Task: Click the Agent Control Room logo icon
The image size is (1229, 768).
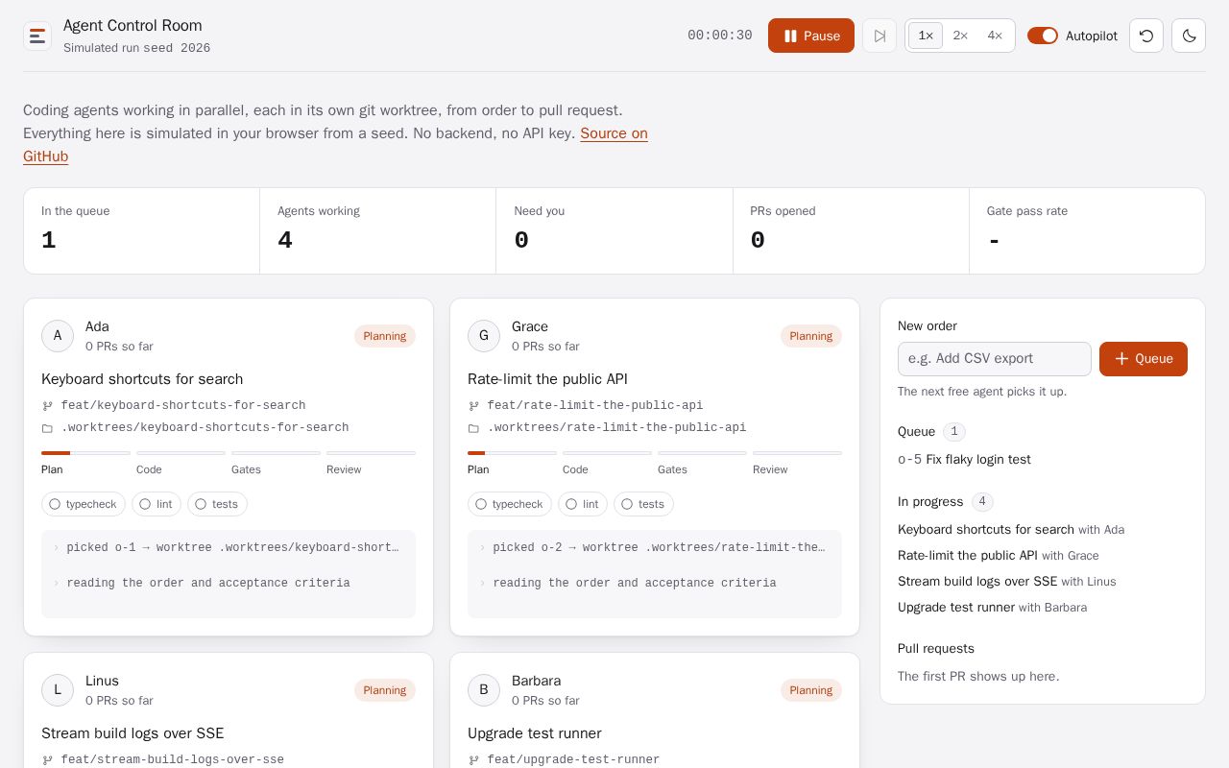Action: pos(37,36)
